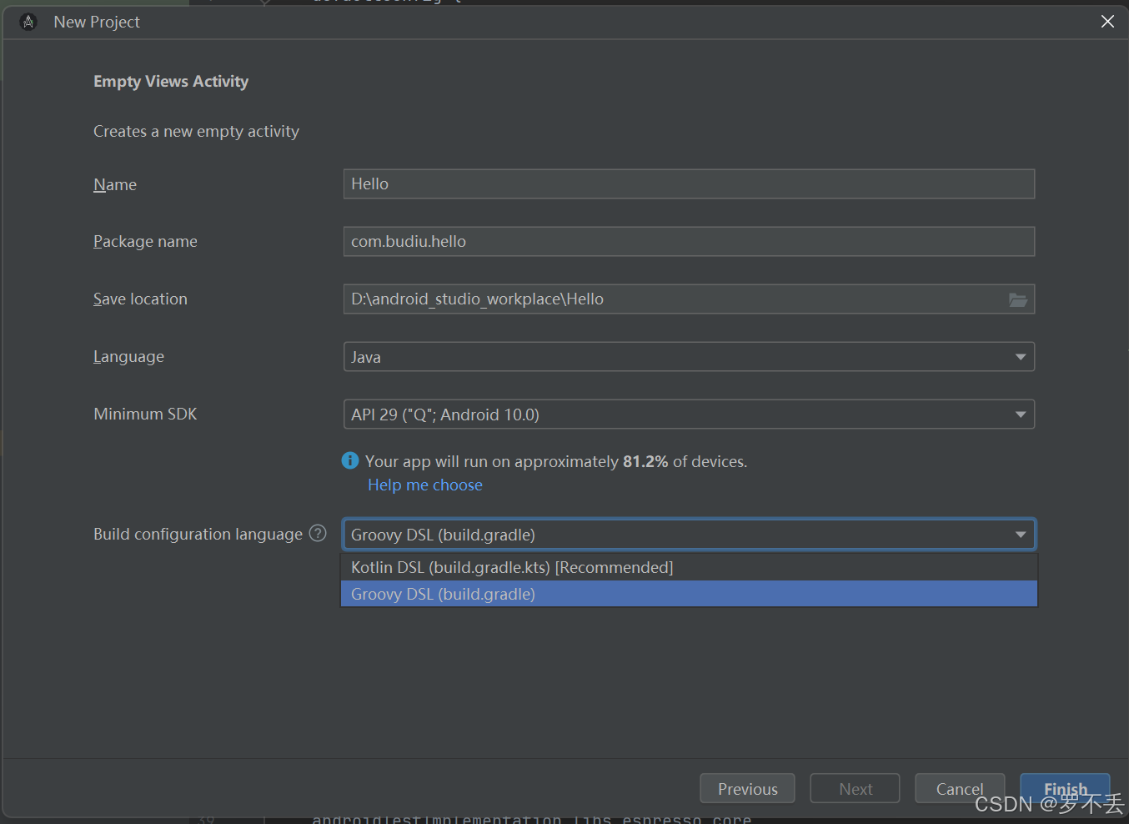This screenshot has width=1129, height=824.
Task: Click the disabled Next button
Action: pyautogui.click(x=855, y=789)
